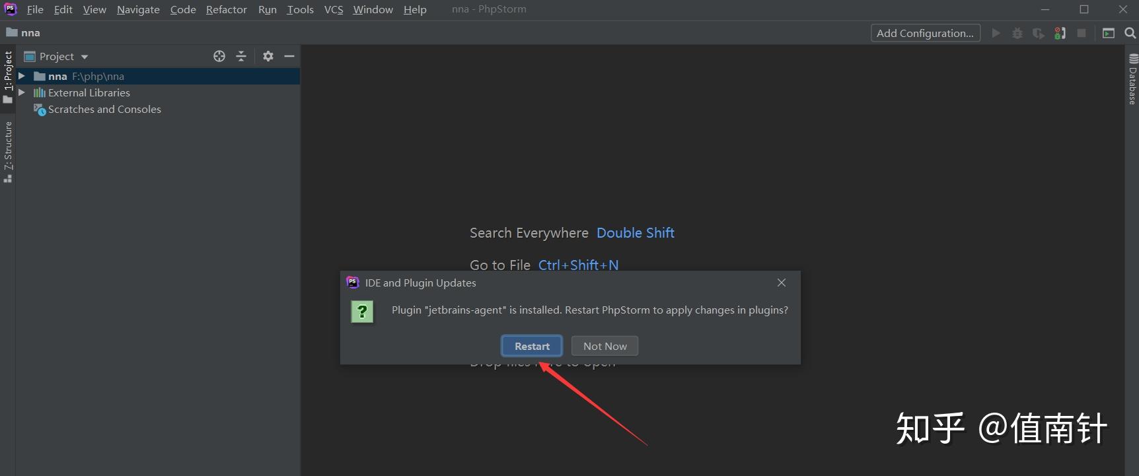
Task: Minimize the PhpStorm window
Action: (1045, 9)
